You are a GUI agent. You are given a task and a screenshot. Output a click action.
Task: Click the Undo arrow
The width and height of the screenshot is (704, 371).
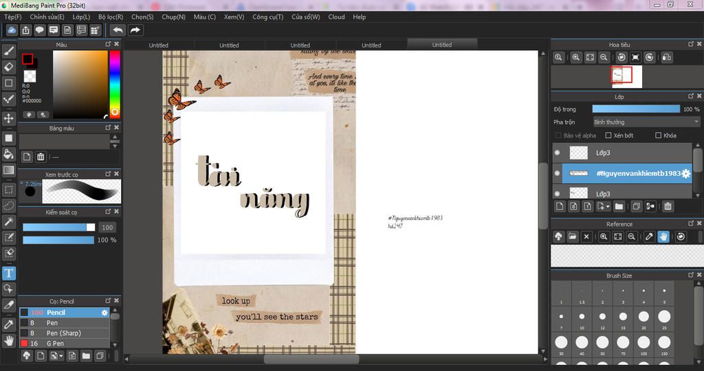click(118, 30)
